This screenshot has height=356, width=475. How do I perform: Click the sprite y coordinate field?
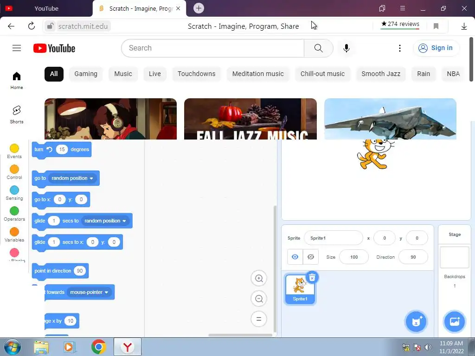tap(417, 238)
